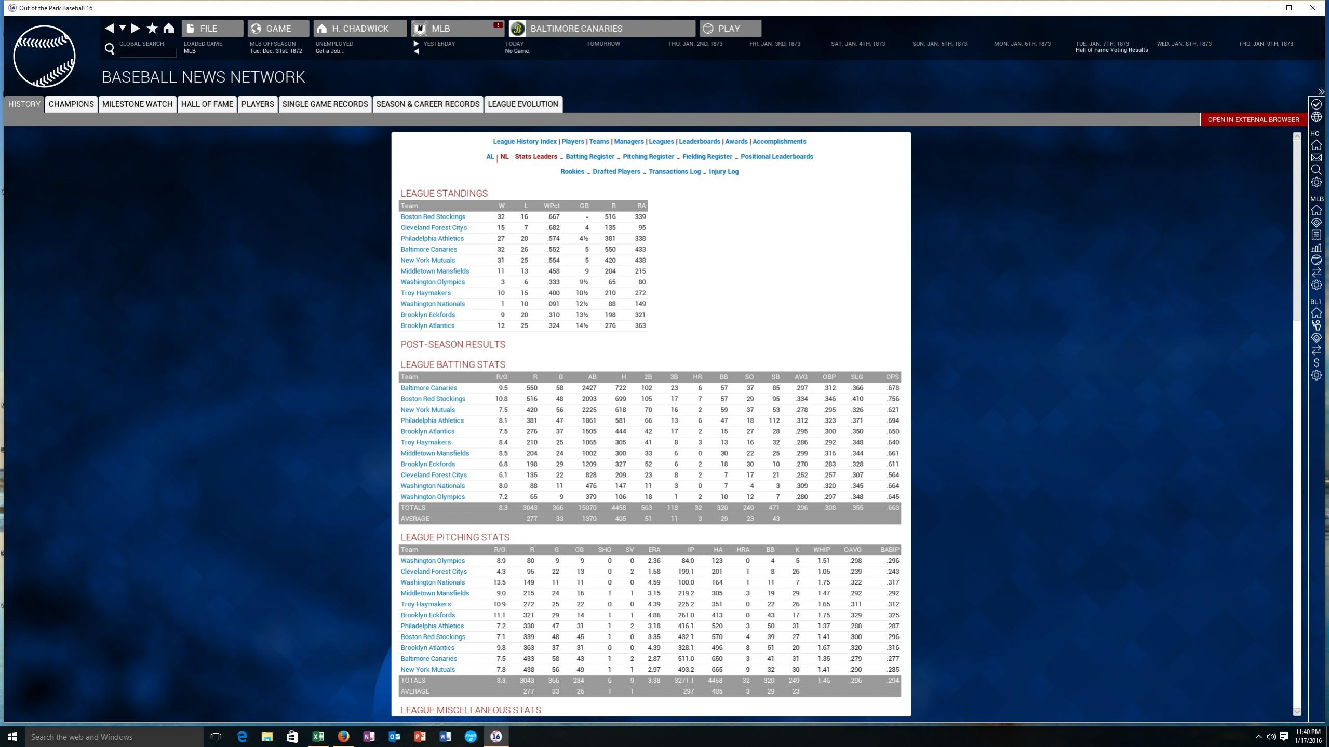
Task: Click Boston Red Stockings in League Standings
Action: [433, 216]
